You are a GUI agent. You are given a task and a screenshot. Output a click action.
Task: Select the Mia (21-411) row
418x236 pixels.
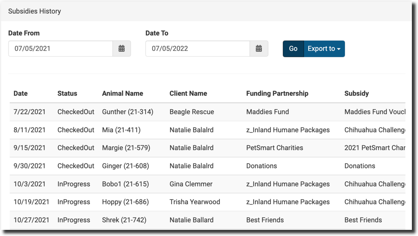(121, 130)
